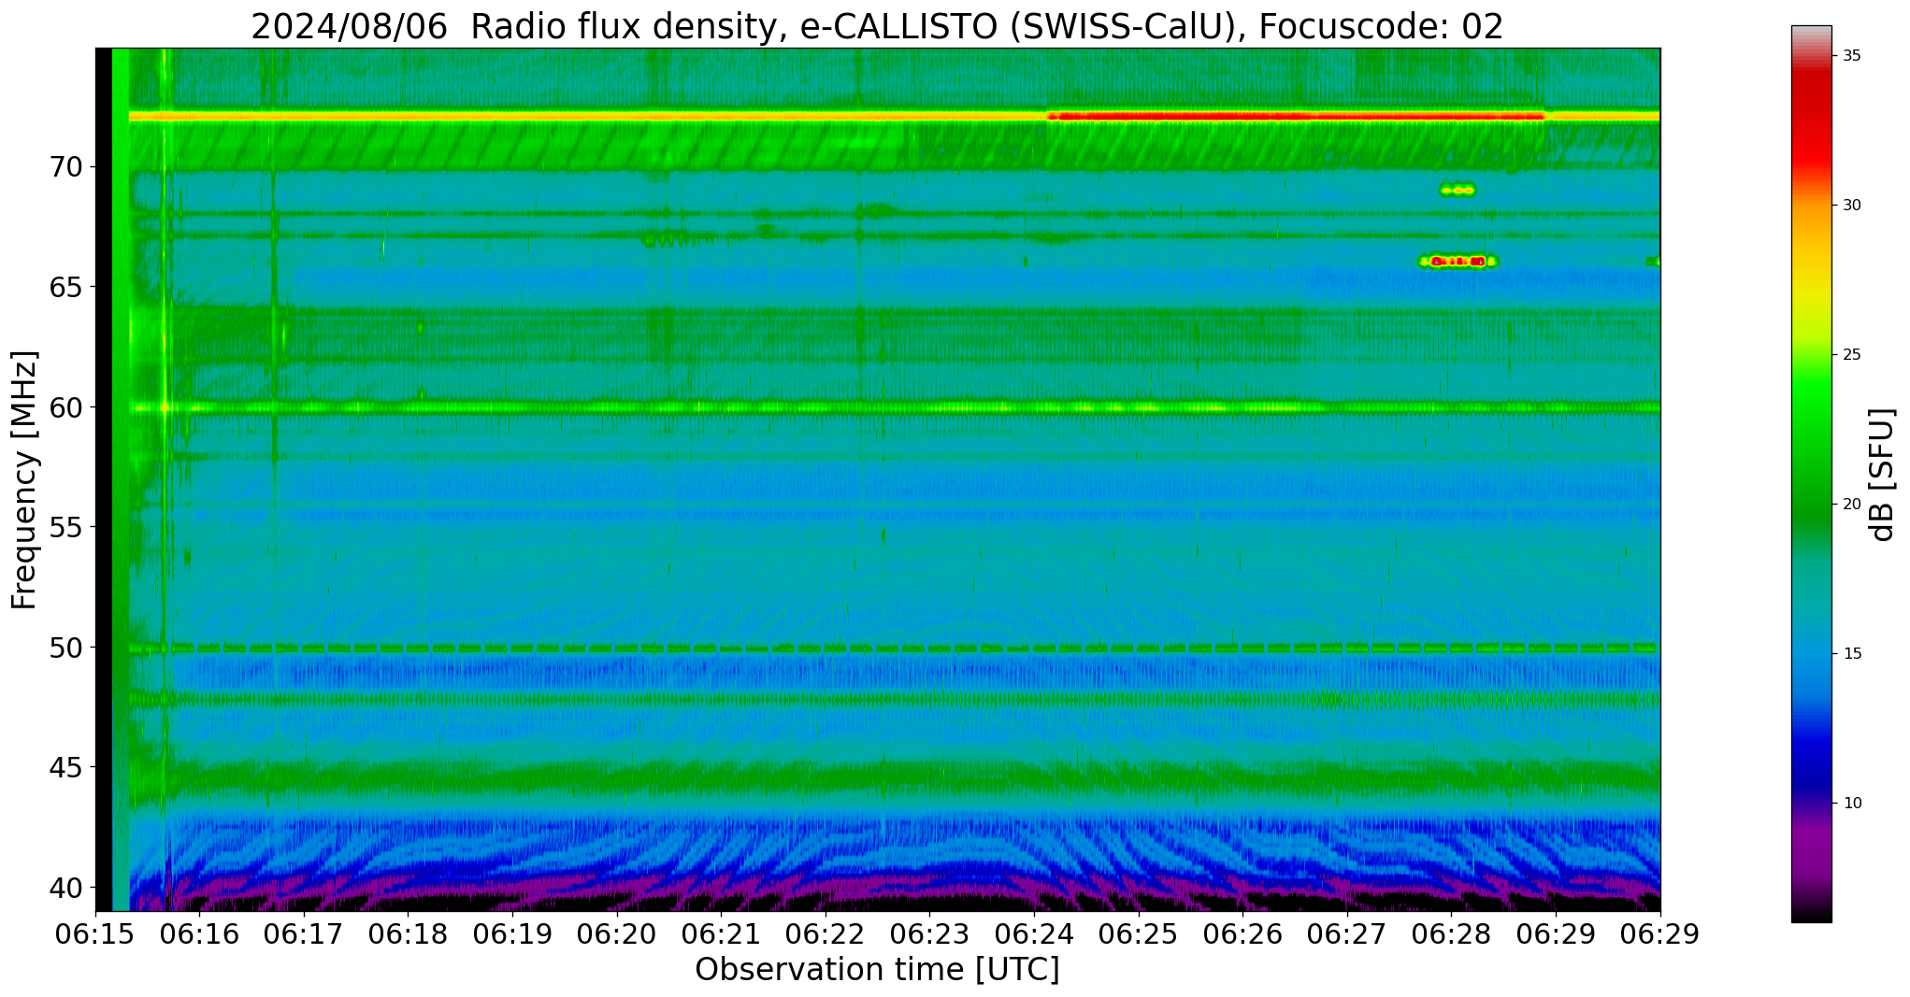Click the red section of the colorbar
Viewport: 1910px width, 997px height.
pyautogui.click(x=1812, y=121)
